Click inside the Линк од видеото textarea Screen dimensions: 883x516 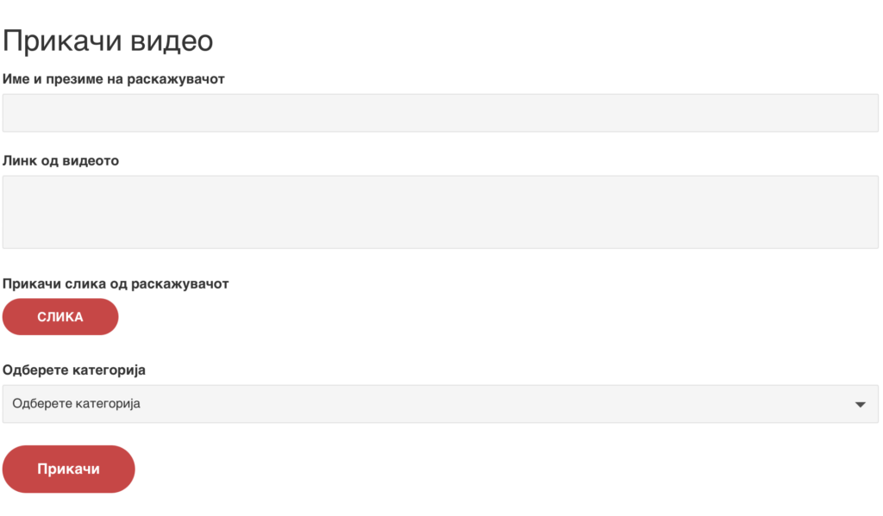(x=440, y=212)
